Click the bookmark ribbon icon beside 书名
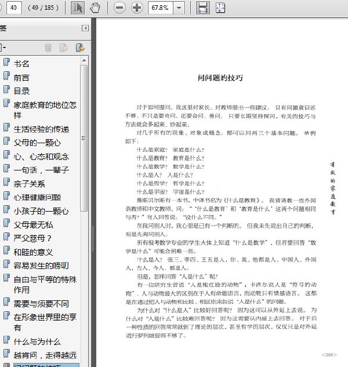348x367 pixels. point(7,62)
